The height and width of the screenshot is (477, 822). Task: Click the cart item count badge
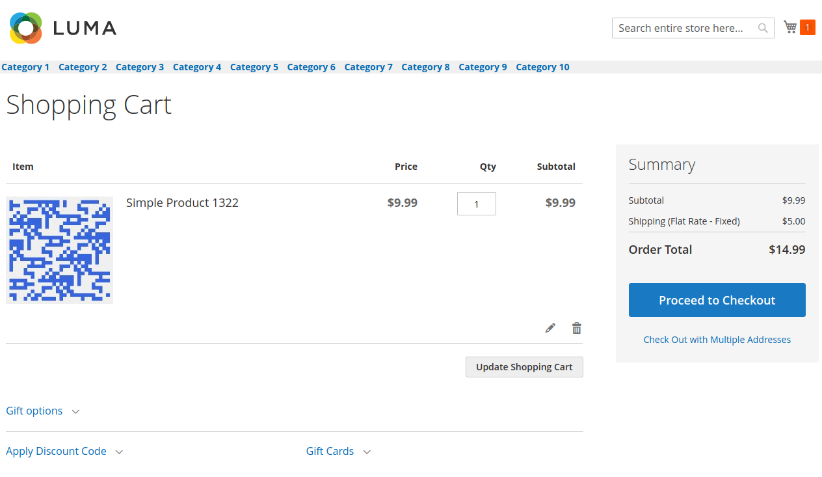[808, 27]
